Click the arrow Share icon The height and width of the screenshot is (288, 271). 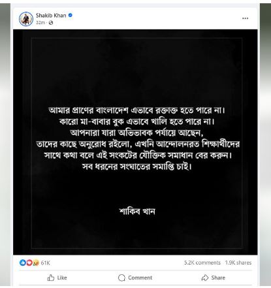tap(205, 278)
